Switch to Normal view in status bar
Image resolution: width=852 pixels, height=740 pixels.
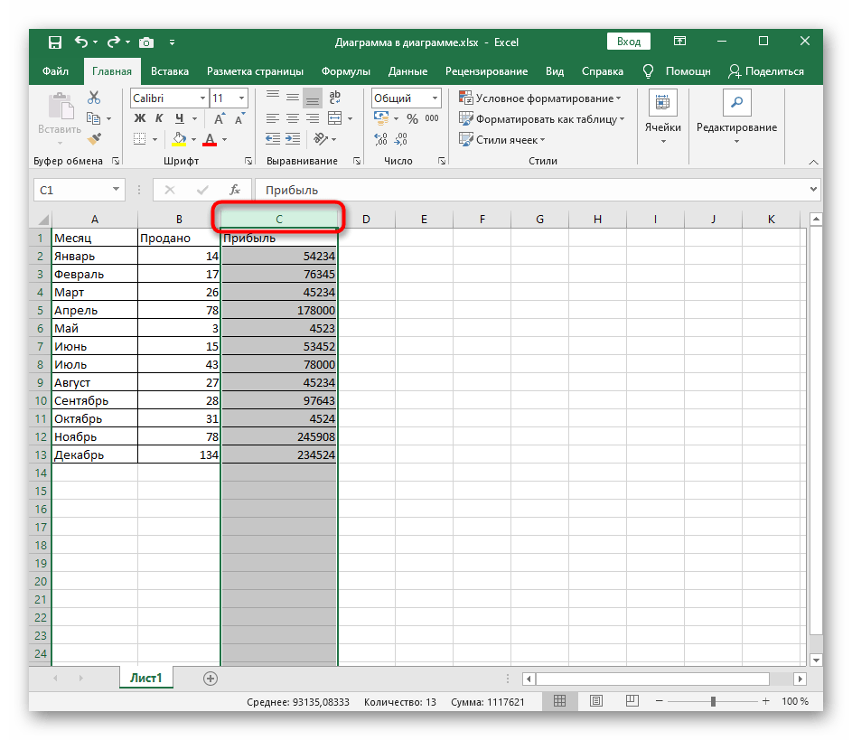click(559, 701)
